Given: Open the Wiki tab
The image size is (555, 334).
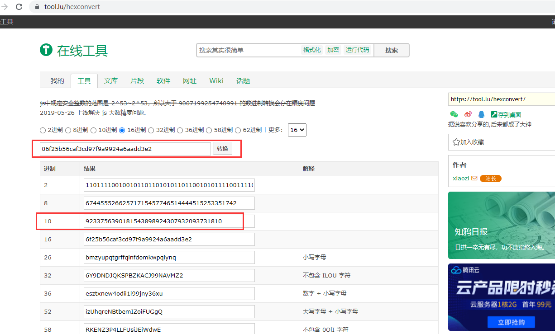Looking at the screenshot, I should tap(216, 80).
